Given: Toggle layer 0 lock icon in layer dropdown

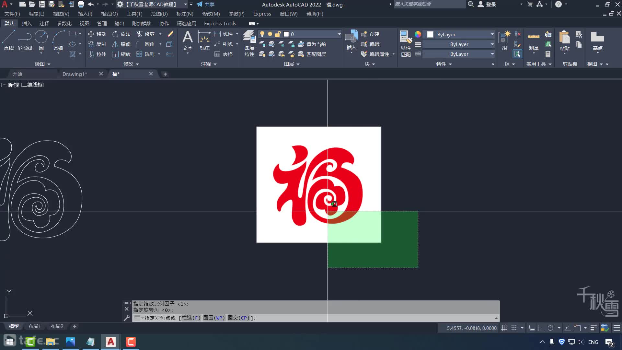Looking at the screenshot, I should pos(278,34).
